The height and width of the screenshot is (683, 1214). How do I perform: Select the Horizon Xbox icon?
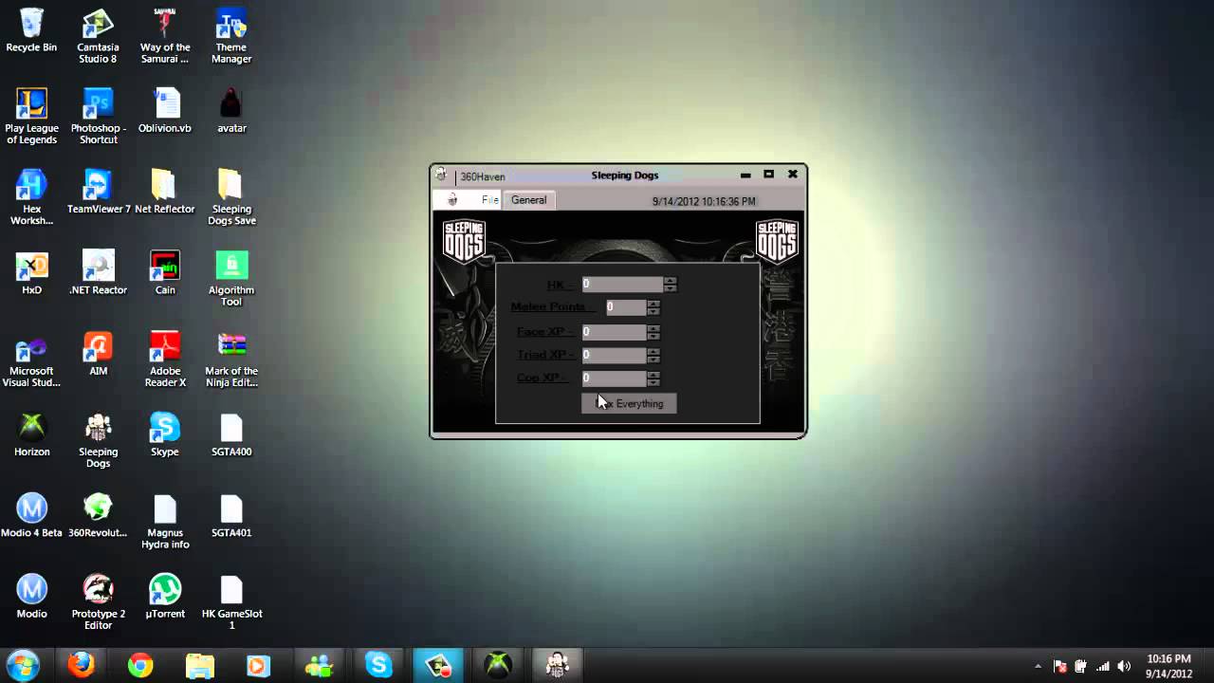pyautogui.click(x=31, y=434)
